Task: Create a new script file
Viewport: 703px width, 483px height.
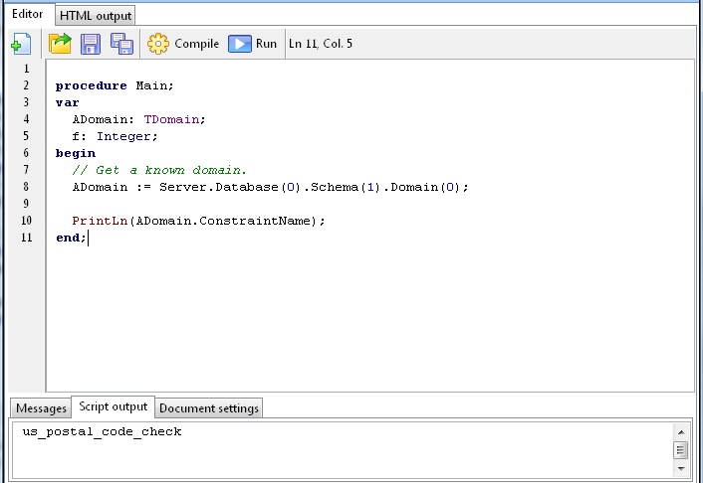Action: [x=21, y=44]
